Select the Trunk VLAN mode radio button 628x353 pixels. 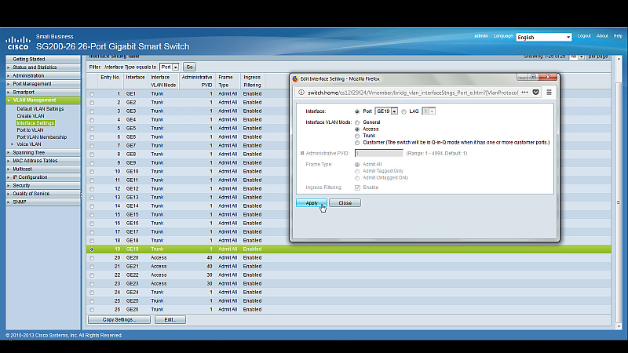coord(358,136)
